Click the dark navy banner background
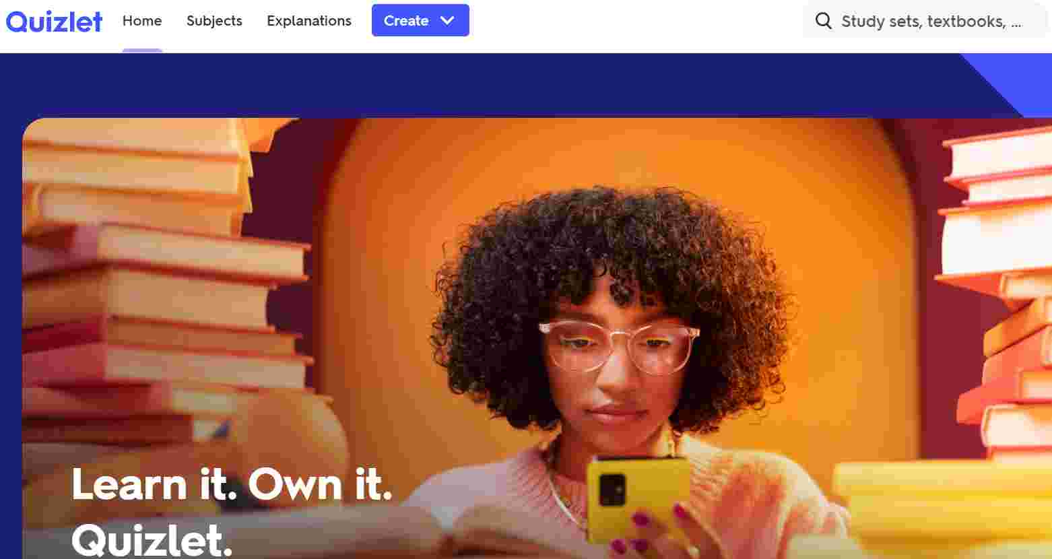 pos(471,84)
